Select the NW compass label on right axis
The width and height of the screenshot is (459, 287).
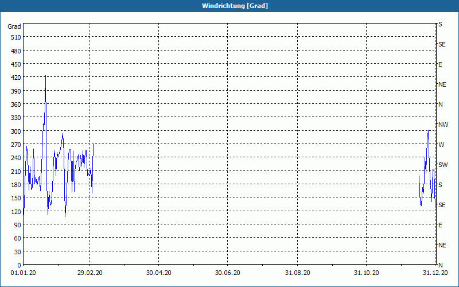click(443, 125)
